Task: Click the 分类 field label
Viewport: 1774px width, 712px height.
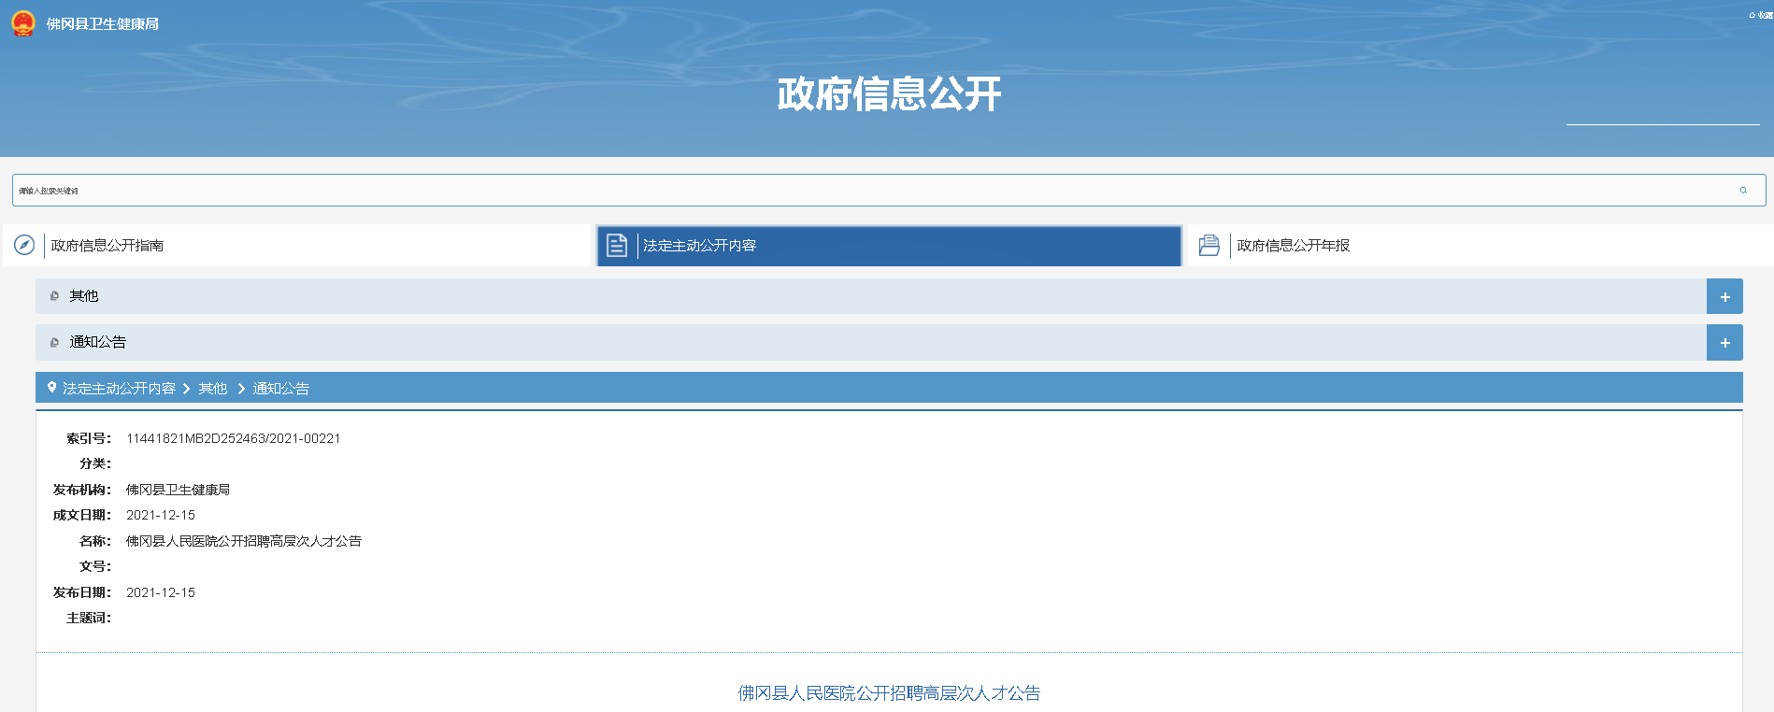Action: (x=95, y=463)
